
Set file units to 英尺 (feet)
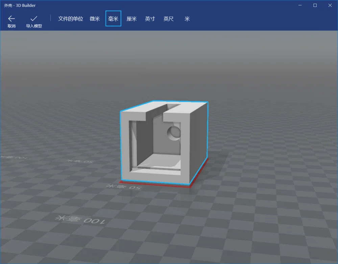click(169, 19)
